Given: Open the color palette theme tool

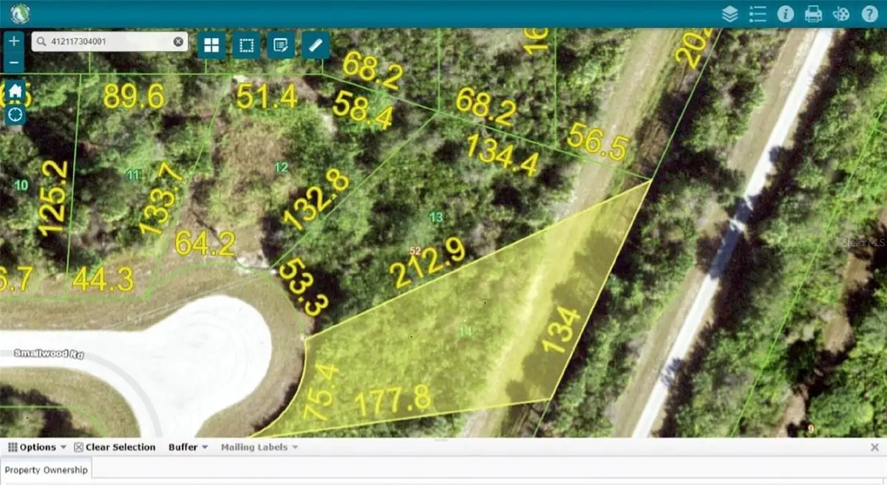Looking at the screenshot, I should click(x=841, y=14).
